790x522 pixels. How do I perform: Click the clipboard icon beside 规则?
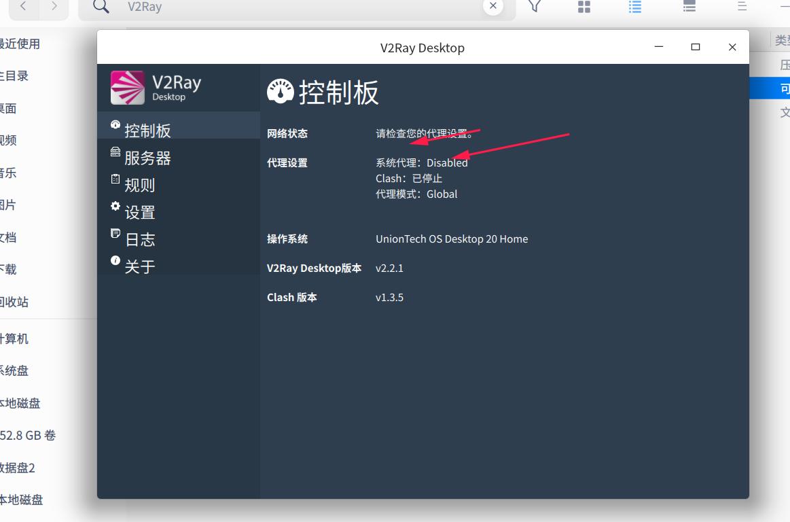[115, 179]
